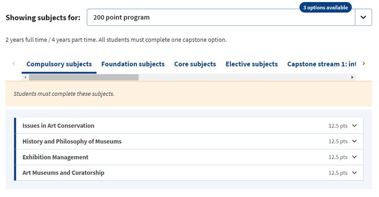Screen dimensions: 379x197
Task: Click the scrollbar left arrow
Action: pos(25,77)
